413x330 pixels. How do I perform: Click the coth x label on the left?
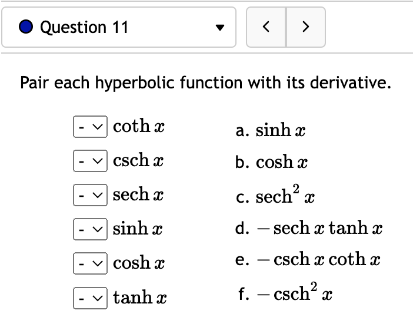(x=138, y=126)
